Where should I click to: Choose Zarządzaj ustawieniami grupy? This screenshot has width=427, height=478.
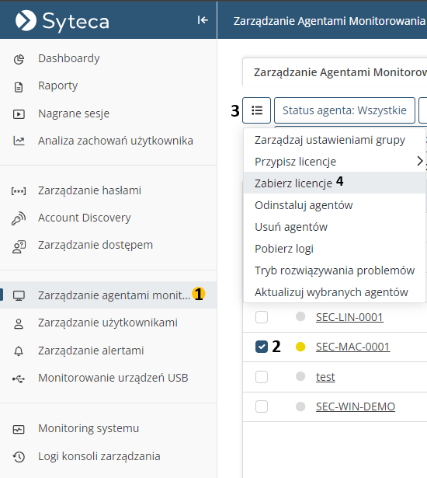pyautogui.click(x=335, y=140)
